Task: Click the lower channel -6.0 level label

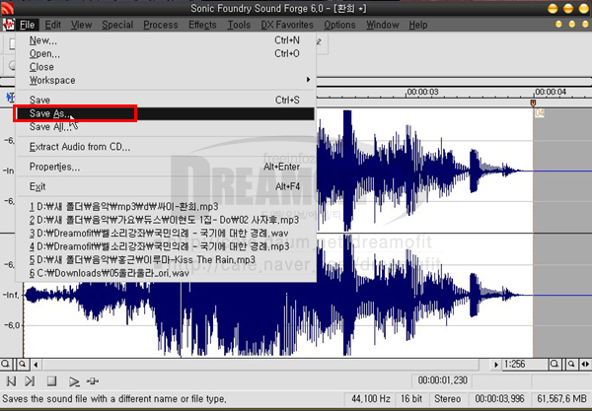Action: click(11, 325)
